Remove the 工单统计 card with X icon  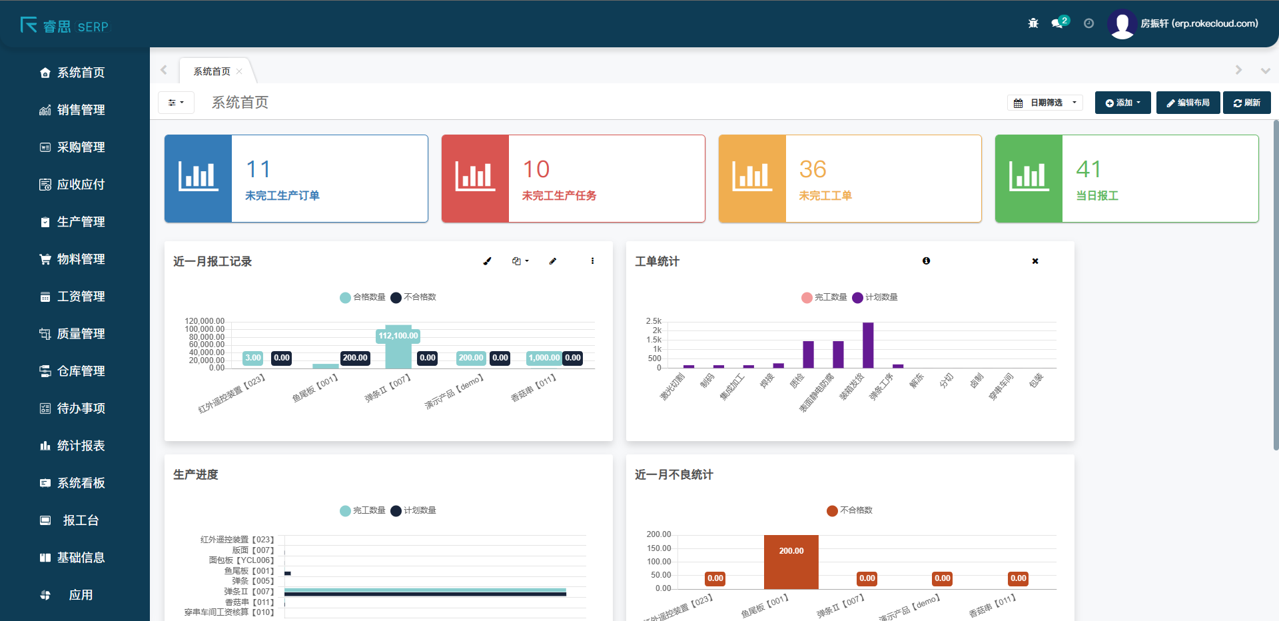pos(1035,261)
